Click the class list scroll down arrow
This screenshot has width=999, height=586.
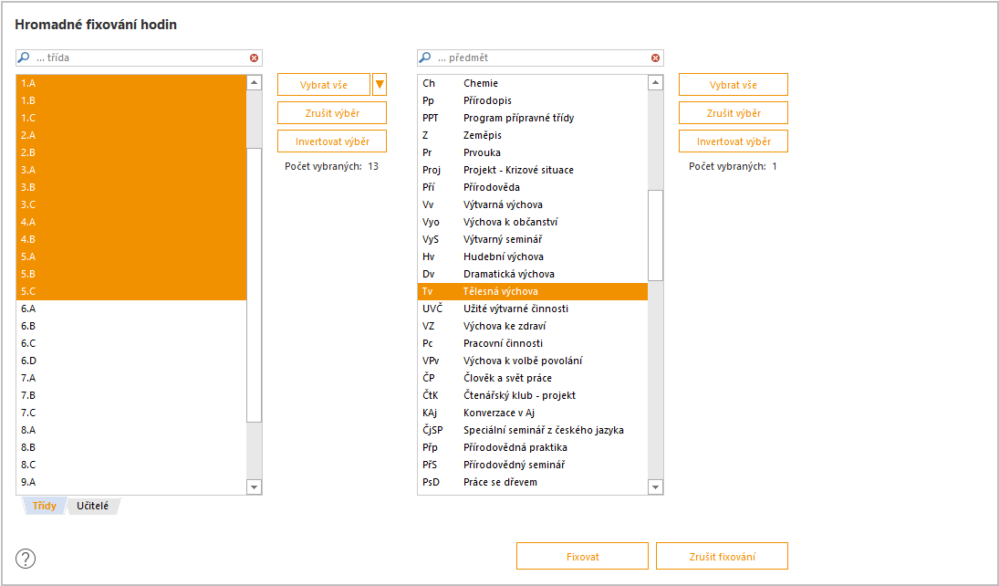255,487
